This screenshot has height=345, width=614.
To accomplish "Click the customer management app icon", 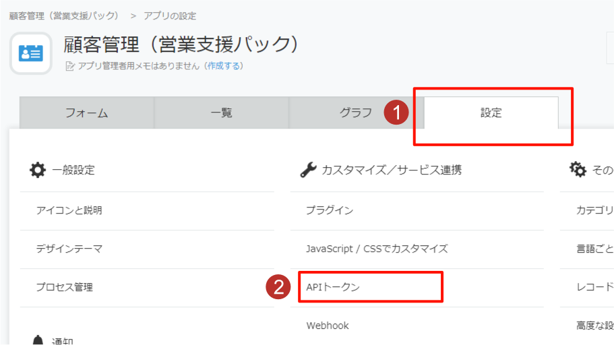I will point(31,53).
